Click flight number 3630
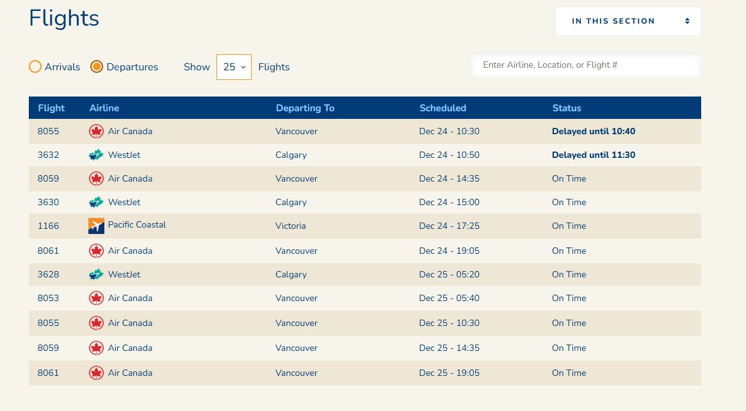 (x=49, y=203)
